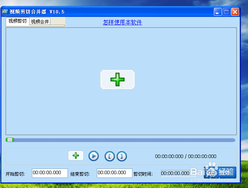Click the 00:00:00:000 / 00:00:00:000 time readout

(x=186, y=156)
